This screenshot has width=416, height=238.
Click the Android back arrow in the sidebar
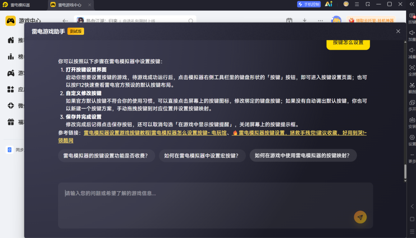tap(412, 206)
